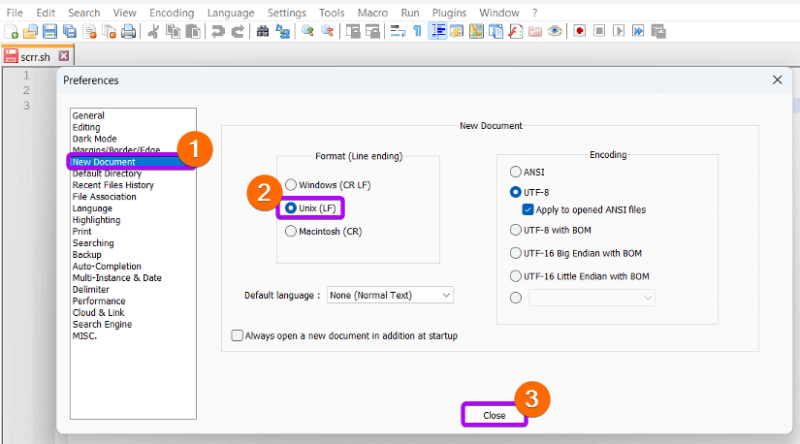Choose UTF-16 Big Endian with BOM
The image size is (800, 444).
[576, 253]
